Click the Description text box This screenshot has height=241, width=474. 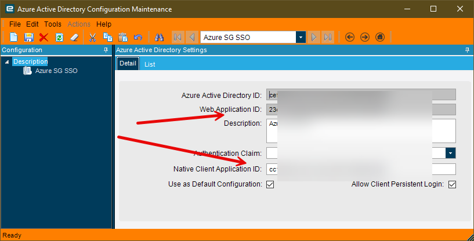(361, 131)
